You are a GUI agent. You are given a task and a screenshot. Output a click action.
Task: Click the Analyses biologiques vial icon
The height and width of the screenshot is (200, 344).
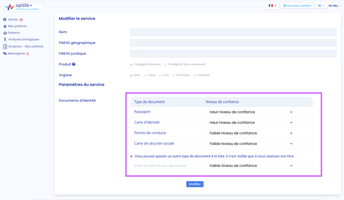click(5, 40)
